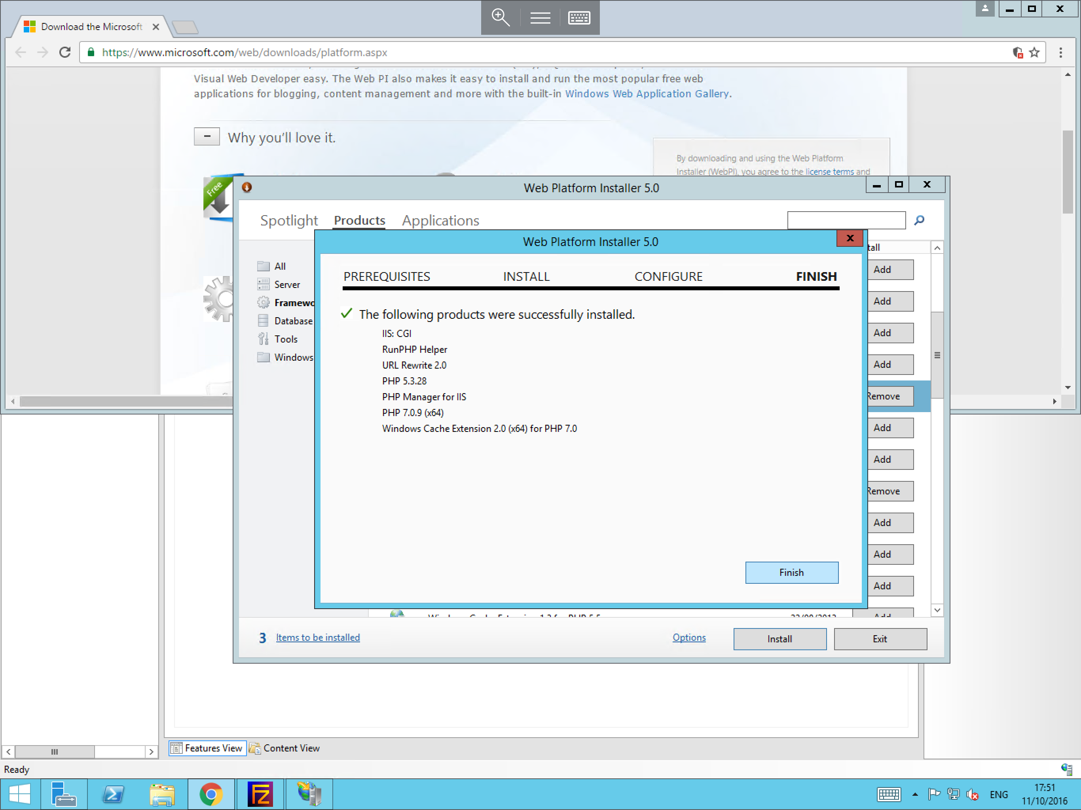Open the Windows Start menu
The height and width of the screenshot is (810, 1081).
point(19,793)
